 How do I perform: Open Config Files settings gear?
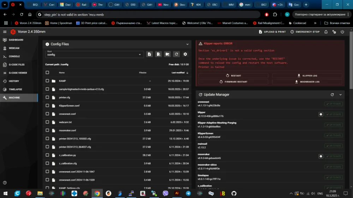185,54
